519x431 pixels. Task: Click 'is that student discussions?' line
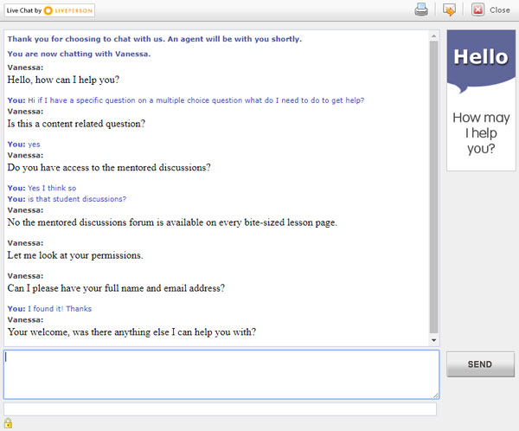pos(67,199)
